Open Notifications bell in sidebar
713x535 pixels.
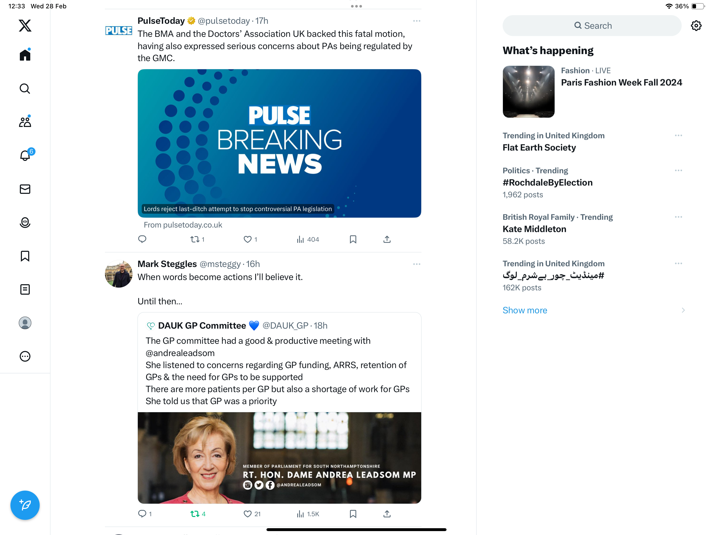point(25,155)
